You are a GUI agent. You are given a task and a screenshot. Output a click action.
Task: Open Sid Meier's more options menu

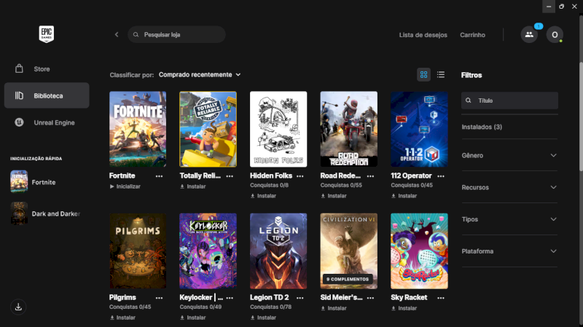point(370,298)
